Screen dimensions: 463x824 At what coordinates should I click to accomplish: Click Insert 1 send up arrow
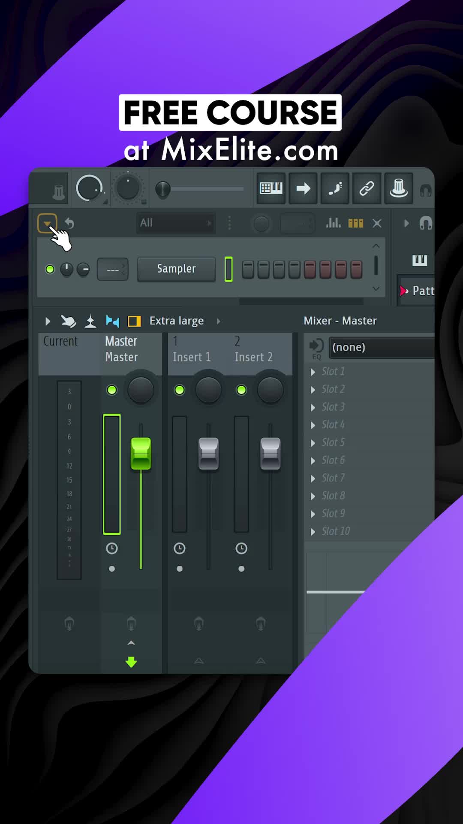point(198,661)
